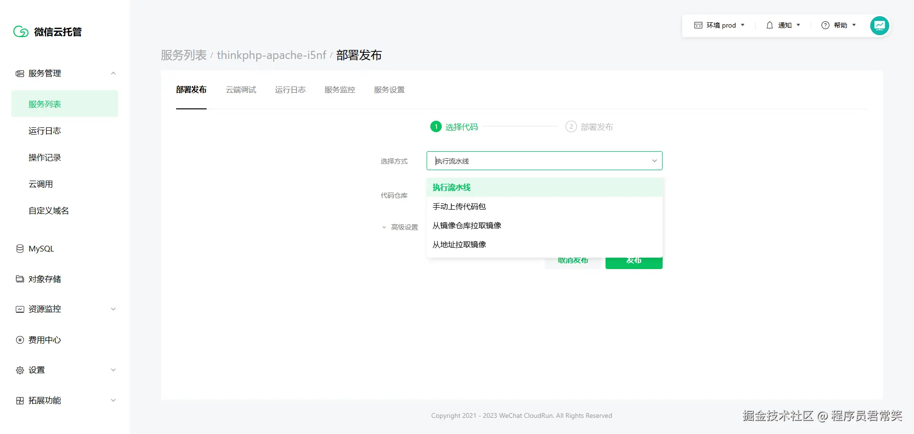The height and width of the screenshot is (434, 914).
Task: Go to thinkphp-apache-i5nf breadcrumb link
Action: (x=271, y=55)
